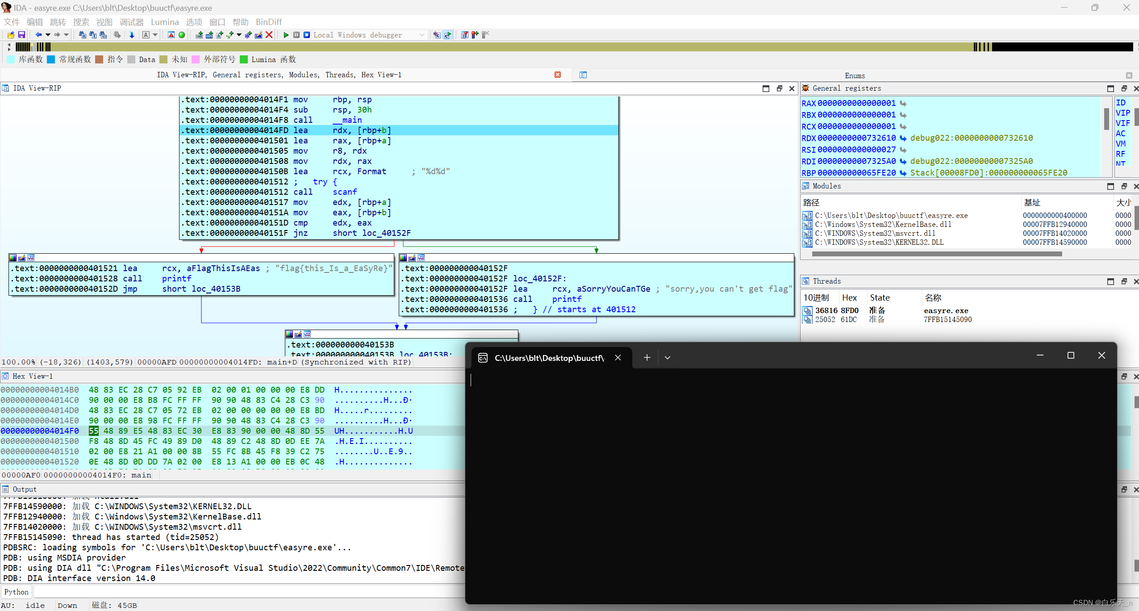Image resolution: width=1139 pixels, height=611 pixels.
Task: Click the 库函数 cyan legend swatch
Action: click(11, 59)
